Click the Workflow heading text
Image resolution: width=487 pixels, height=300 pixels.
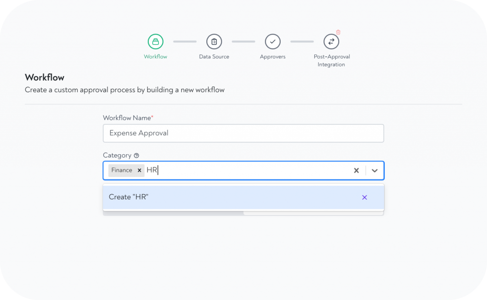point(44,77)
